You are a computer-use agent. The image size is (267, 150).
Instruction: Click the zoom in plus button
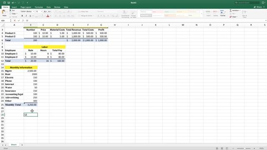pos(254,148)
